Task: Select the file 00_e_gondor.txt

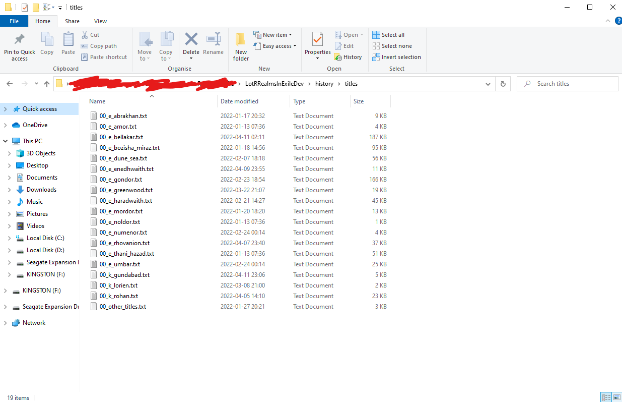Action: click(x=121, y=180)
